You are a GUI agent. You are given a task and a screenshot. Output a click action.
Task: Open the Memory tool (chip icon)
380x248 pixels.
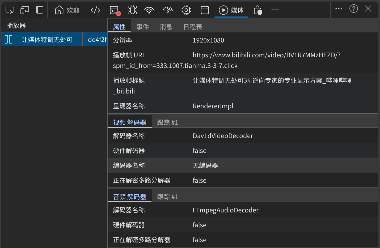click(x=186, y=10)
